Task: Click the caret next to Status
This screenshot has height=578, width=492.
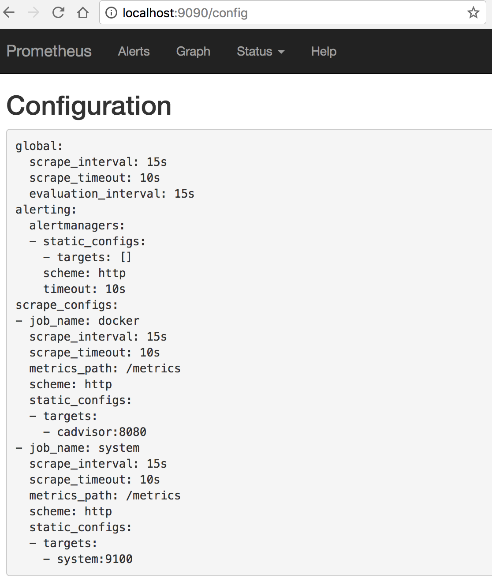Action: click(x=281, y=52)
